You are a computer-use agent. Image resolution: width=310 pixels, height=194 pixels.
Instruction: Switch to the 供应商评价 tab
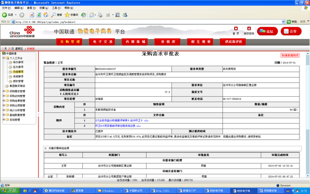(233, 42)
